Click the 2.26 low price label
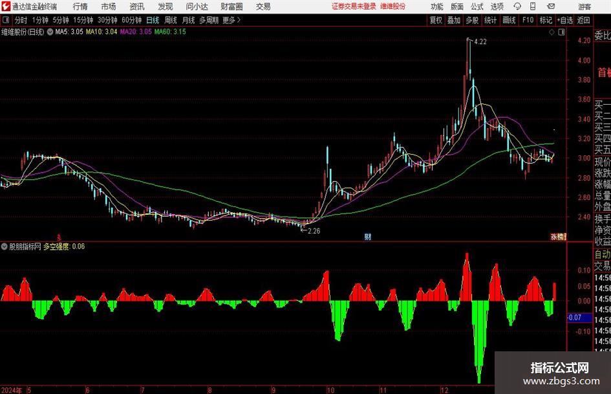Screen dimensions: 611x394 314,231
